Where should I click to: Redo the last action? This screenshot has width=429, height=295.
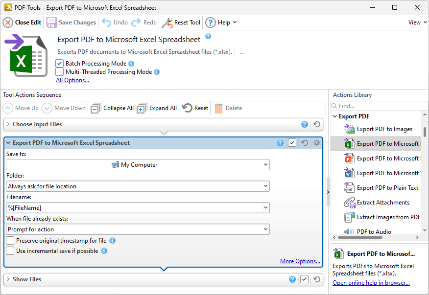pos(144,23)
